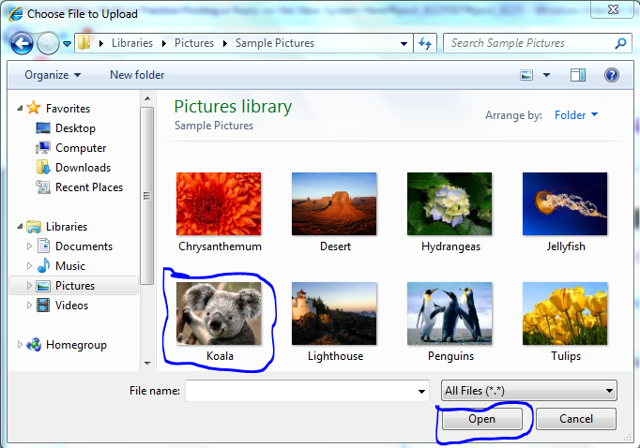
Task: Click the Help question mark icon
Action: (x=611, y=75)
